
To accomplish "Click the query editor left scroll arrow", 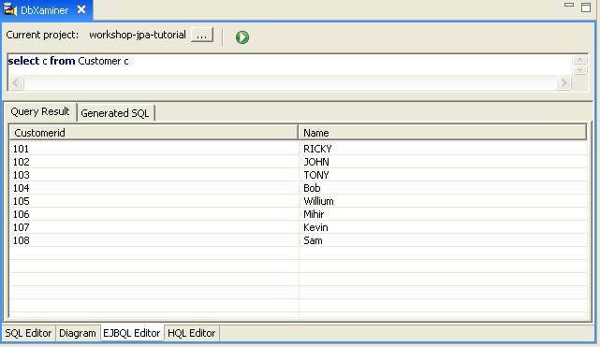I will click(x=16, y=82).
